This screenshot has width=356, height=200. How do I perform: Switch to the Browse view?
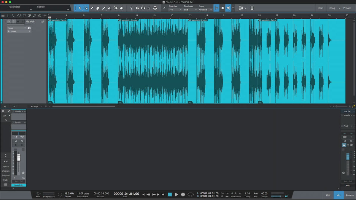coord(350,195)
